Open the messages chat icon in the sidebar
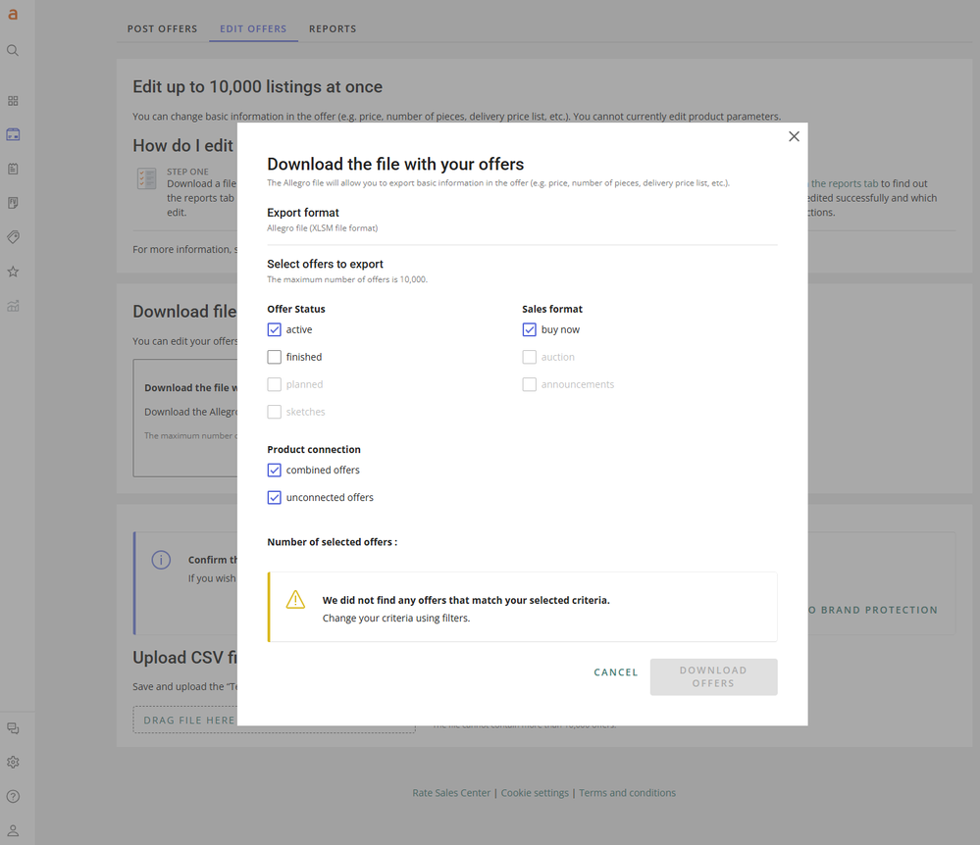This screenshot has height=845, width=980. coord(13,728)
